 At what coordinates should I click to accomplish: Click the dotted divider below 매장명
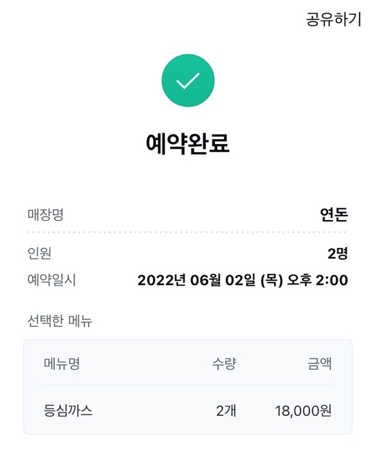[x=187, y=232]
